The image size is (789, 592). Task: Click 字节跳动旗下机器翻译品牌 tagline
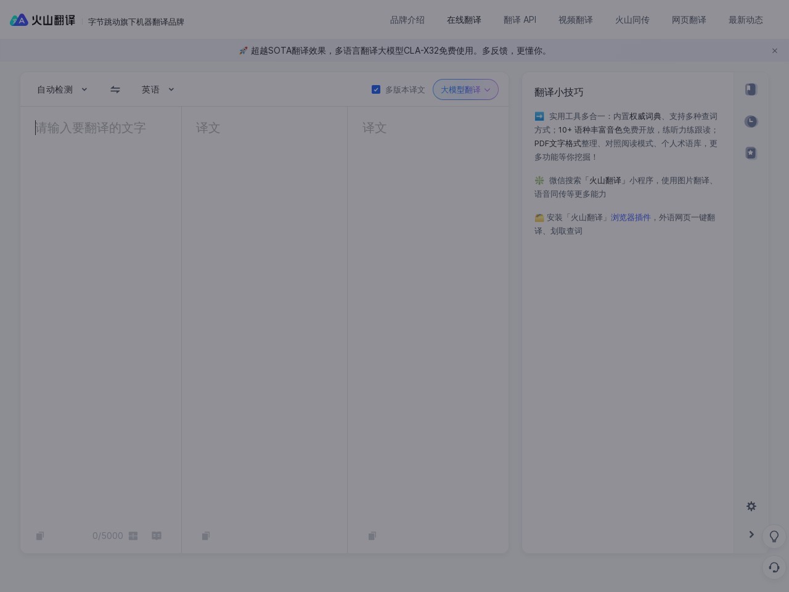pos(136,22)
